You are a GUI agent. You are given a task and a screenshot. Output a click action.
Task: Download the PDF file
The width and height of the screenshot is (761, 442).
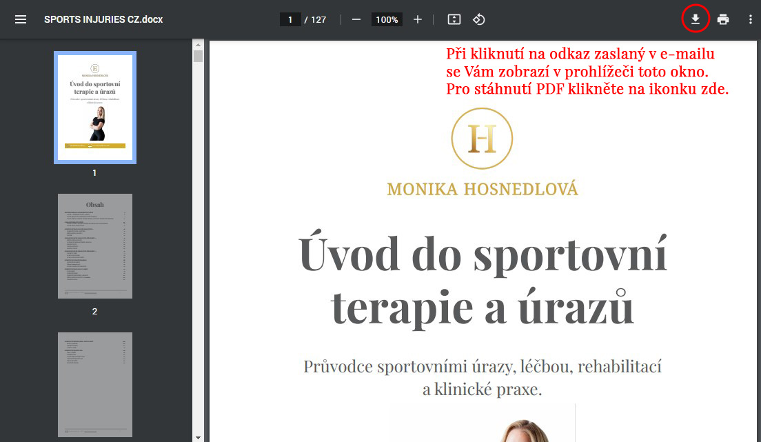[x=696, y=19]
